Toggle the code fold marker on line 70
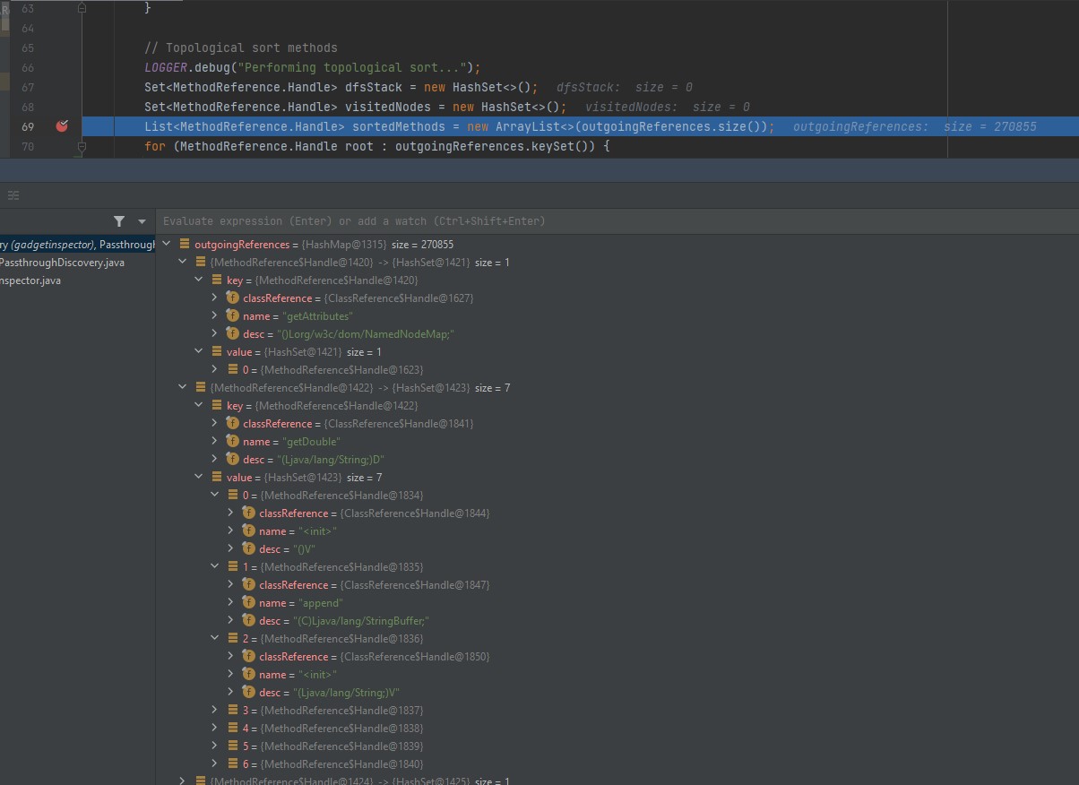The image size is (1079, 785). (82, 146)
